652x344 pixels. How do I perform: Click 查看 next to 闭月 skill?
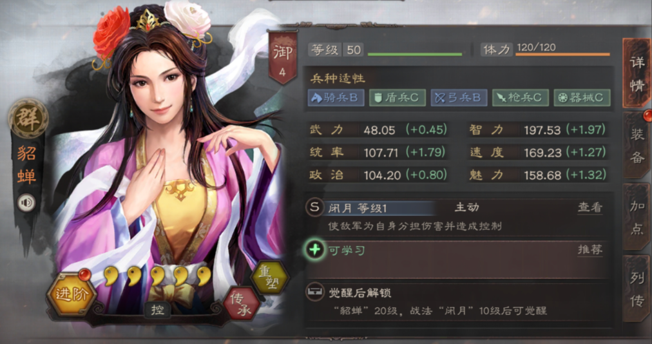[x=590, y=207]
